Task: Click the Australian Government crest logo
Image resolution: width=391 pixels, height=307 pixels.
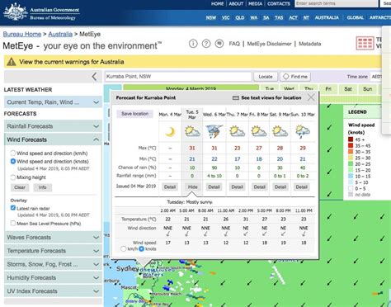Action: coord(15,12)
